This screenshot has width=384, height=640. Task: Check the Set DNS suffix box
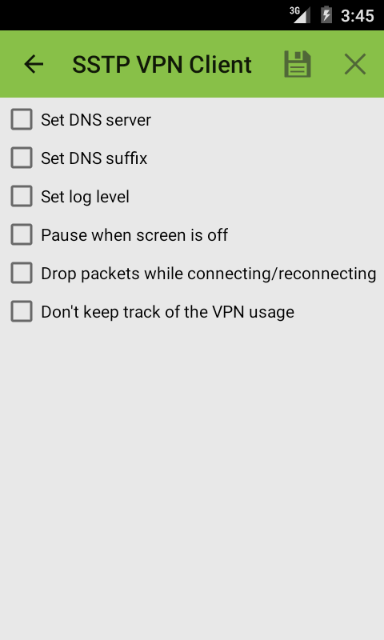tap(22, 158)
